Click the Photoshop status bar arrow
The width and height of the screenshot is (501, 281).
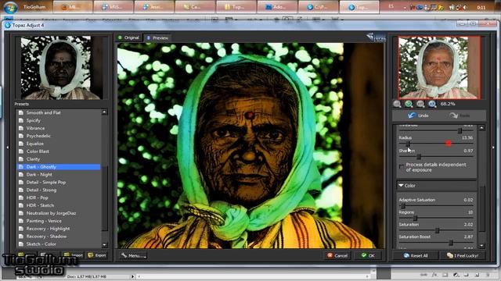(x=132, y=276)
